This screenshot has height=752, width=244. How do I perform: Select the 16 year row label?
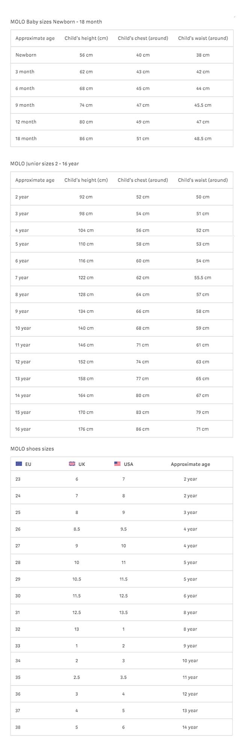coord(23,429)
